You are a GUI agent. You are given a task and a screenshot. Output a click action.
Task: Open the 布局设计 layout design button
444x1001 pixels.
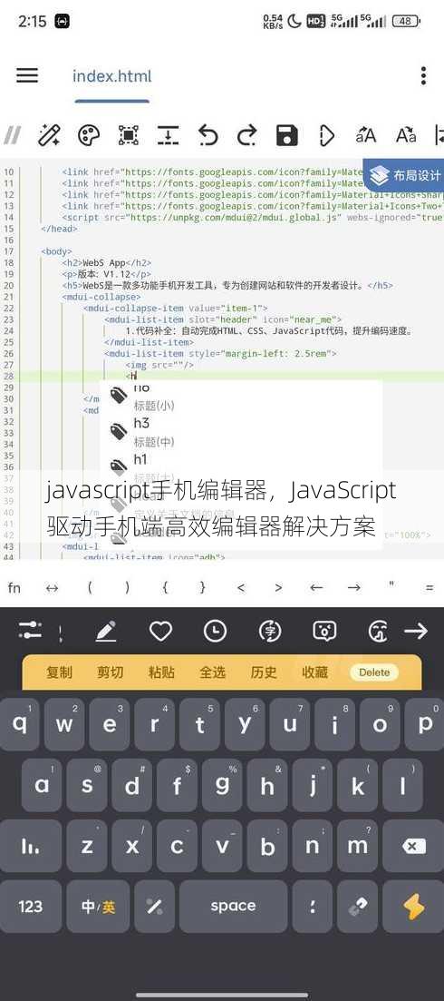(x=404, y=175)
